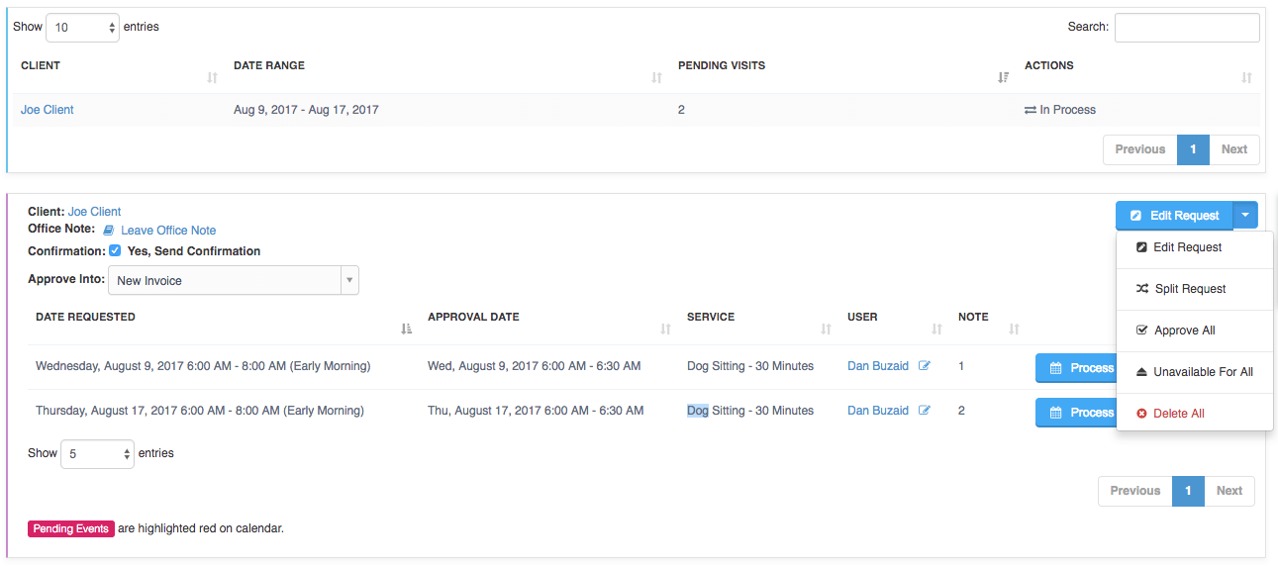Collapse the Edit Request caret dropdown
Screen dimensions: 1278x567
click(1245, 216)
